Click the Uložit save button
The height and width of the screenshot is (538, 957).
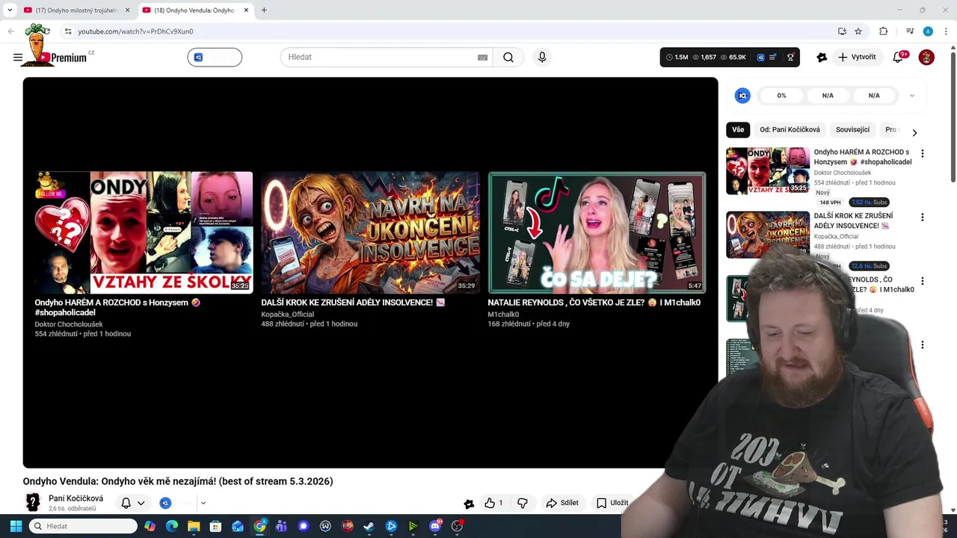coord(612,503)
